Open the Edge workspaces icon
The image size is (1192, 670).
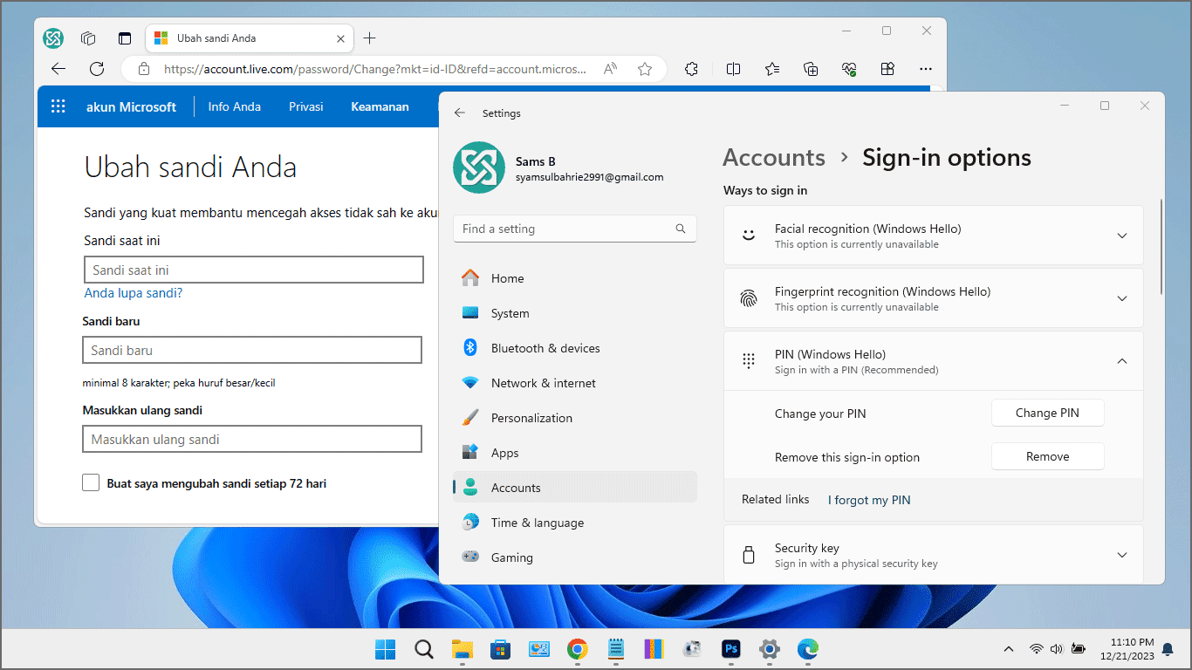88,38
